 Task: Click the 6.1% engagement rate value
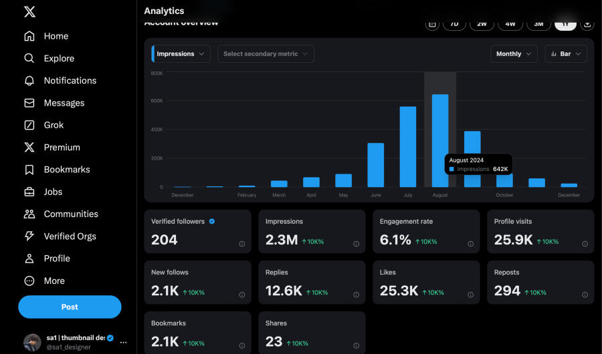(395, 240)
